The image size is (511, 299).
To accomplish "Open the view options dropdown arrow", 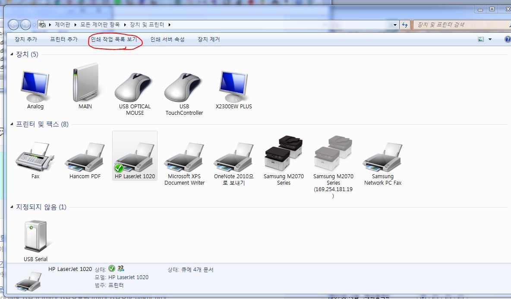I will point(490,39).
